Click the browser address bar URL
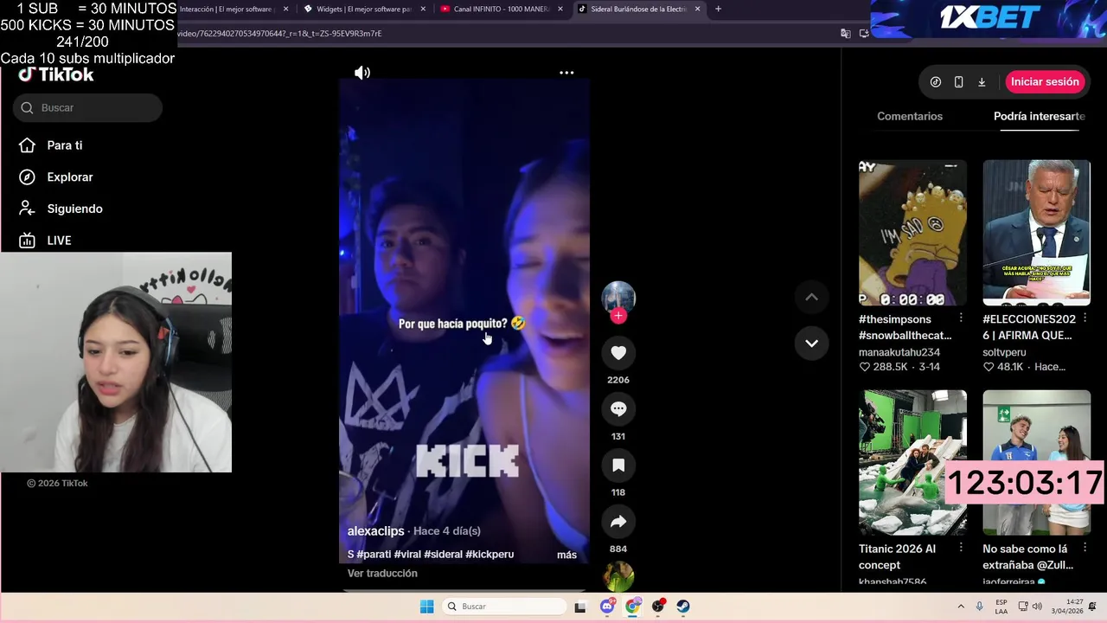1107x623 pixels. coord(280,34)
